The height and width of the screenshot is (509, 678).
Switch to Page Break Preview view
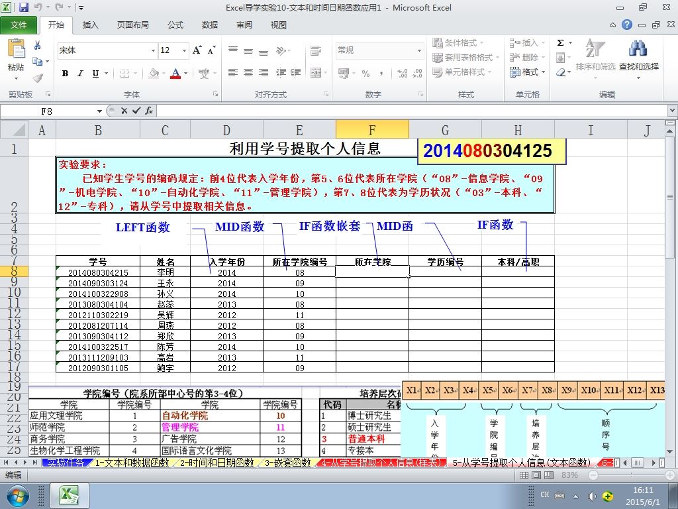pyautogui.click(x=549, y=475)
